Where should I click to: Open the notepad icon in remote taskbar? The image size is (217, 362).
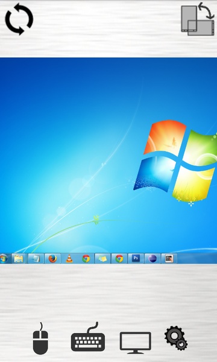click(36, 259)
